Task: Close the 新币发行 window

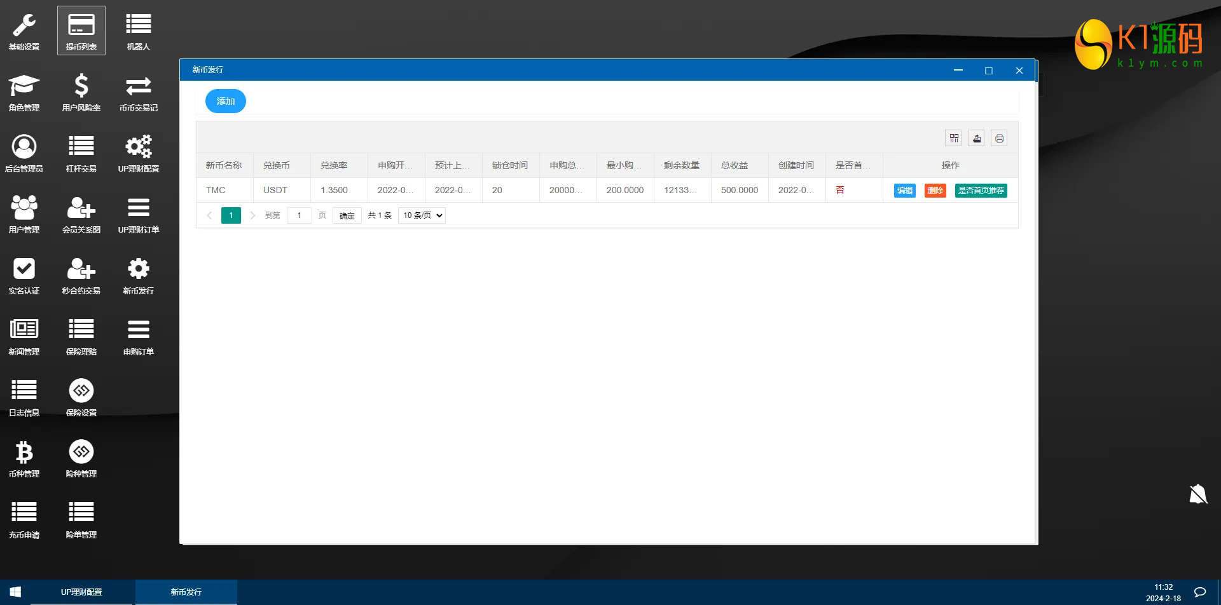Action: pyautogui.click(x=1019, y=70)
